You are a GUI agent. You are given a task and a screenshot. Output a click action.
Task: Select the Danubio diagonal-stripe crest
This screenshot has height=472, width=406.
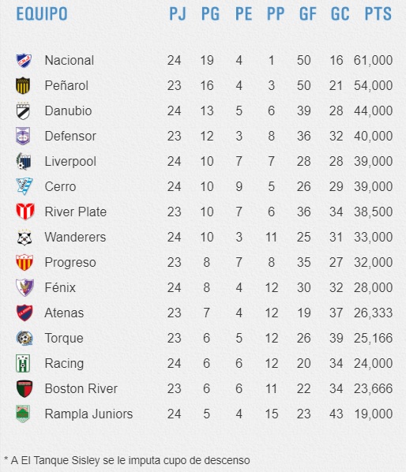coord(23,111)
